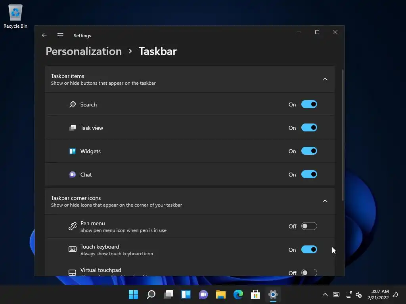The height and width of the screenshot is (304, 406).
Task: Open Search from the taskbar
Action: (151, 294)
